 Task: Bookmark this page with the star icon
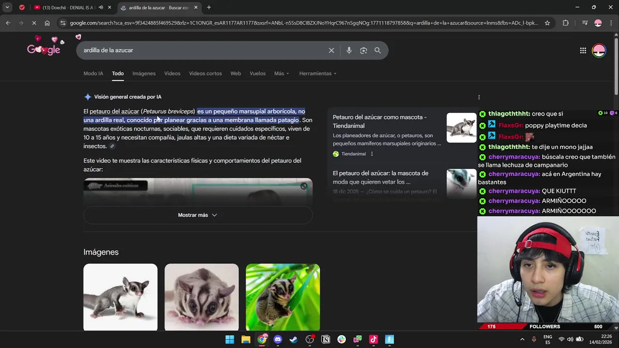pos(547,23)
